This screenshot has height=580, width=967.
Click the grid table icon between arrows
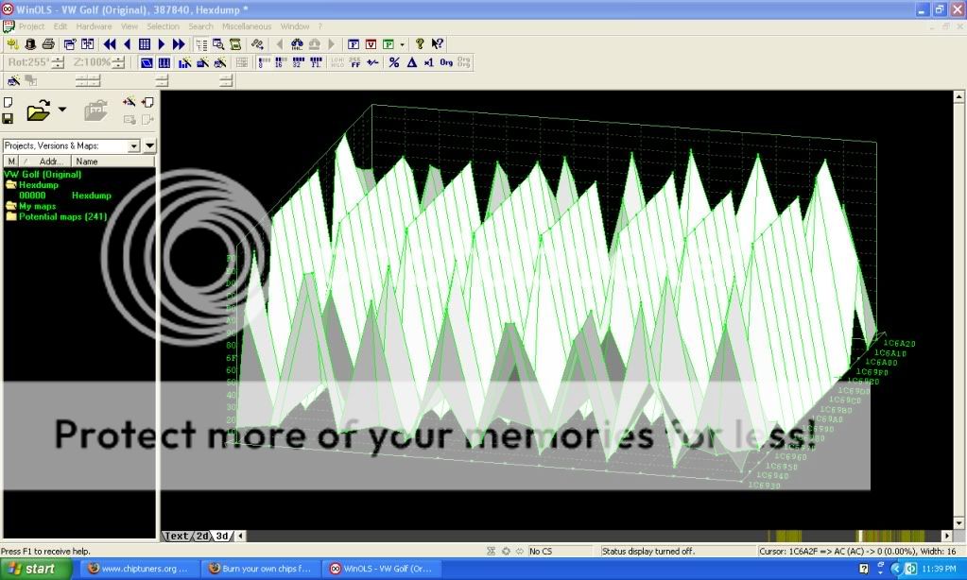pyautogui.click(x=145, y=44)
